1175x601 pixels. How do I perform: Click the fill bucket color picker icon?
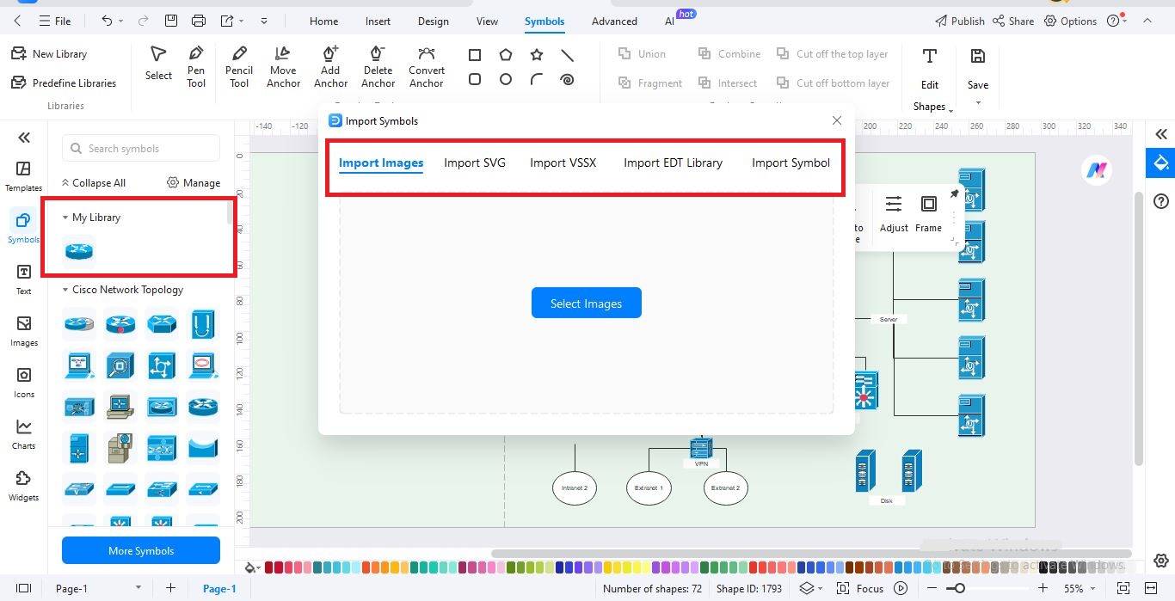[x=251, y=567]
